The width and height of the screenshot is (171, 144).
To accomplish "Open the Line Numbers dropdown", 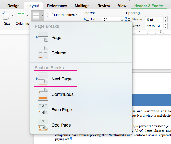I will [77, 15].
